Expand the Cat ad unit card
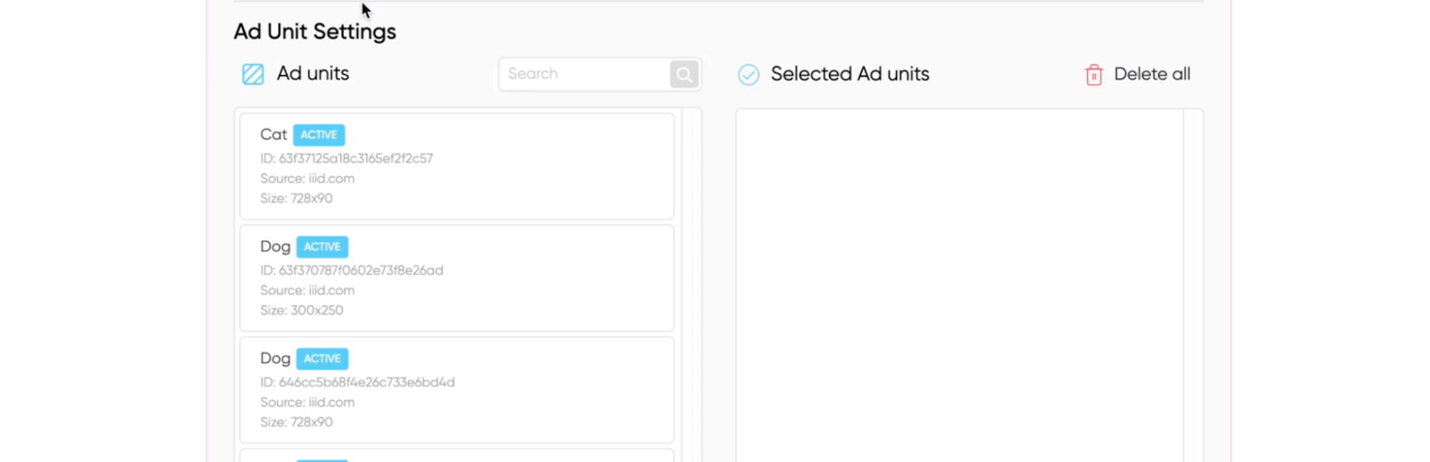 [457, 167]
